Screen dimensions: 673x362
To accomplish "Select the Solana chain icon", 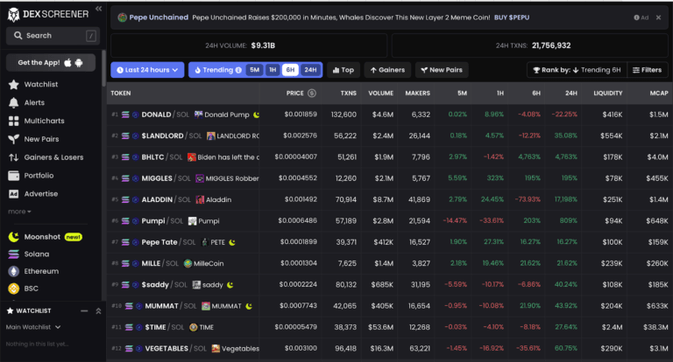I will (x=14, y=254).
